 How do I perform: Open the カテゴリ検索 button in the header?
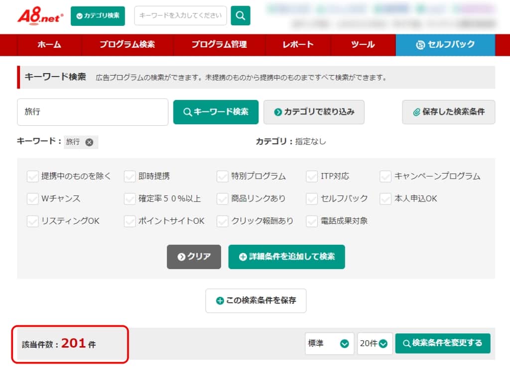coord(98,15)
